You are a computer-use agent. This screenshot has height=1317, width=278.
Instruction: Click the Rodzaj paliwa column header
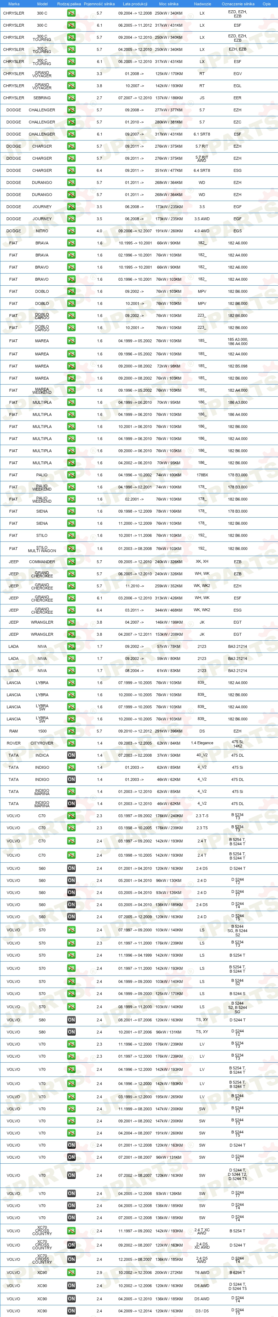pyautogui.click(x=69, y=4)
